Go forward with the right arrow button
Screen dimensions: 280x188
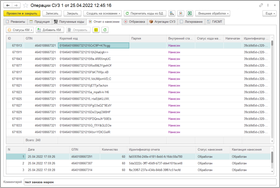click(16, 5)
